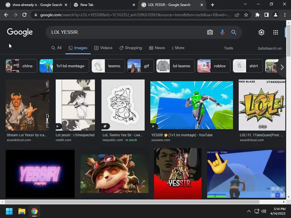The image size is (291, 218).
Task: Open the Extensions puzzle icon
Action: click(257, 15)
